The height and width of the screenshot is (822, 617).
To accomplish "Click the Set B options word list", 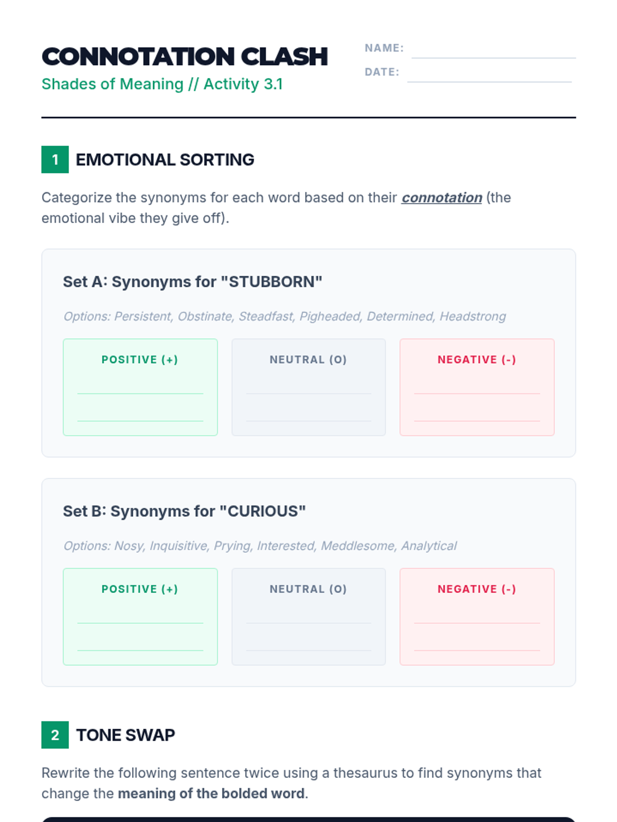I will (260, 546).
